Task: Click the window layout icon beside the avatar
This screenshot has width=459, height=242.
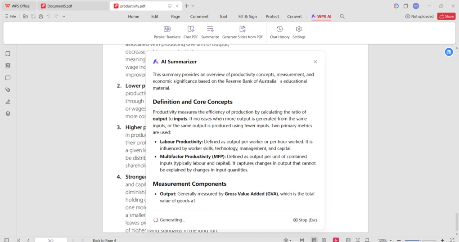Action: click(x=406, y=6)
